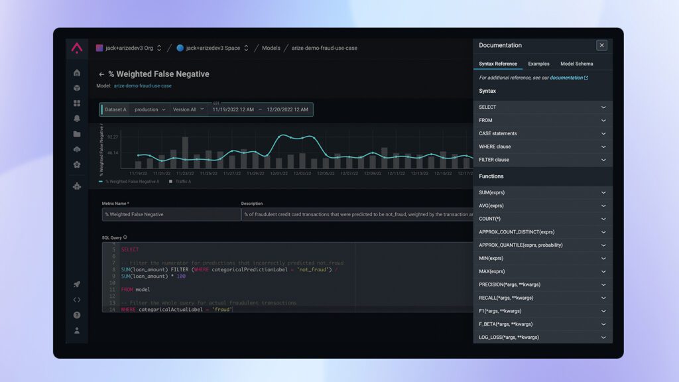
Task: Toggle the Traffic A legend item
Action: (180, 182)
